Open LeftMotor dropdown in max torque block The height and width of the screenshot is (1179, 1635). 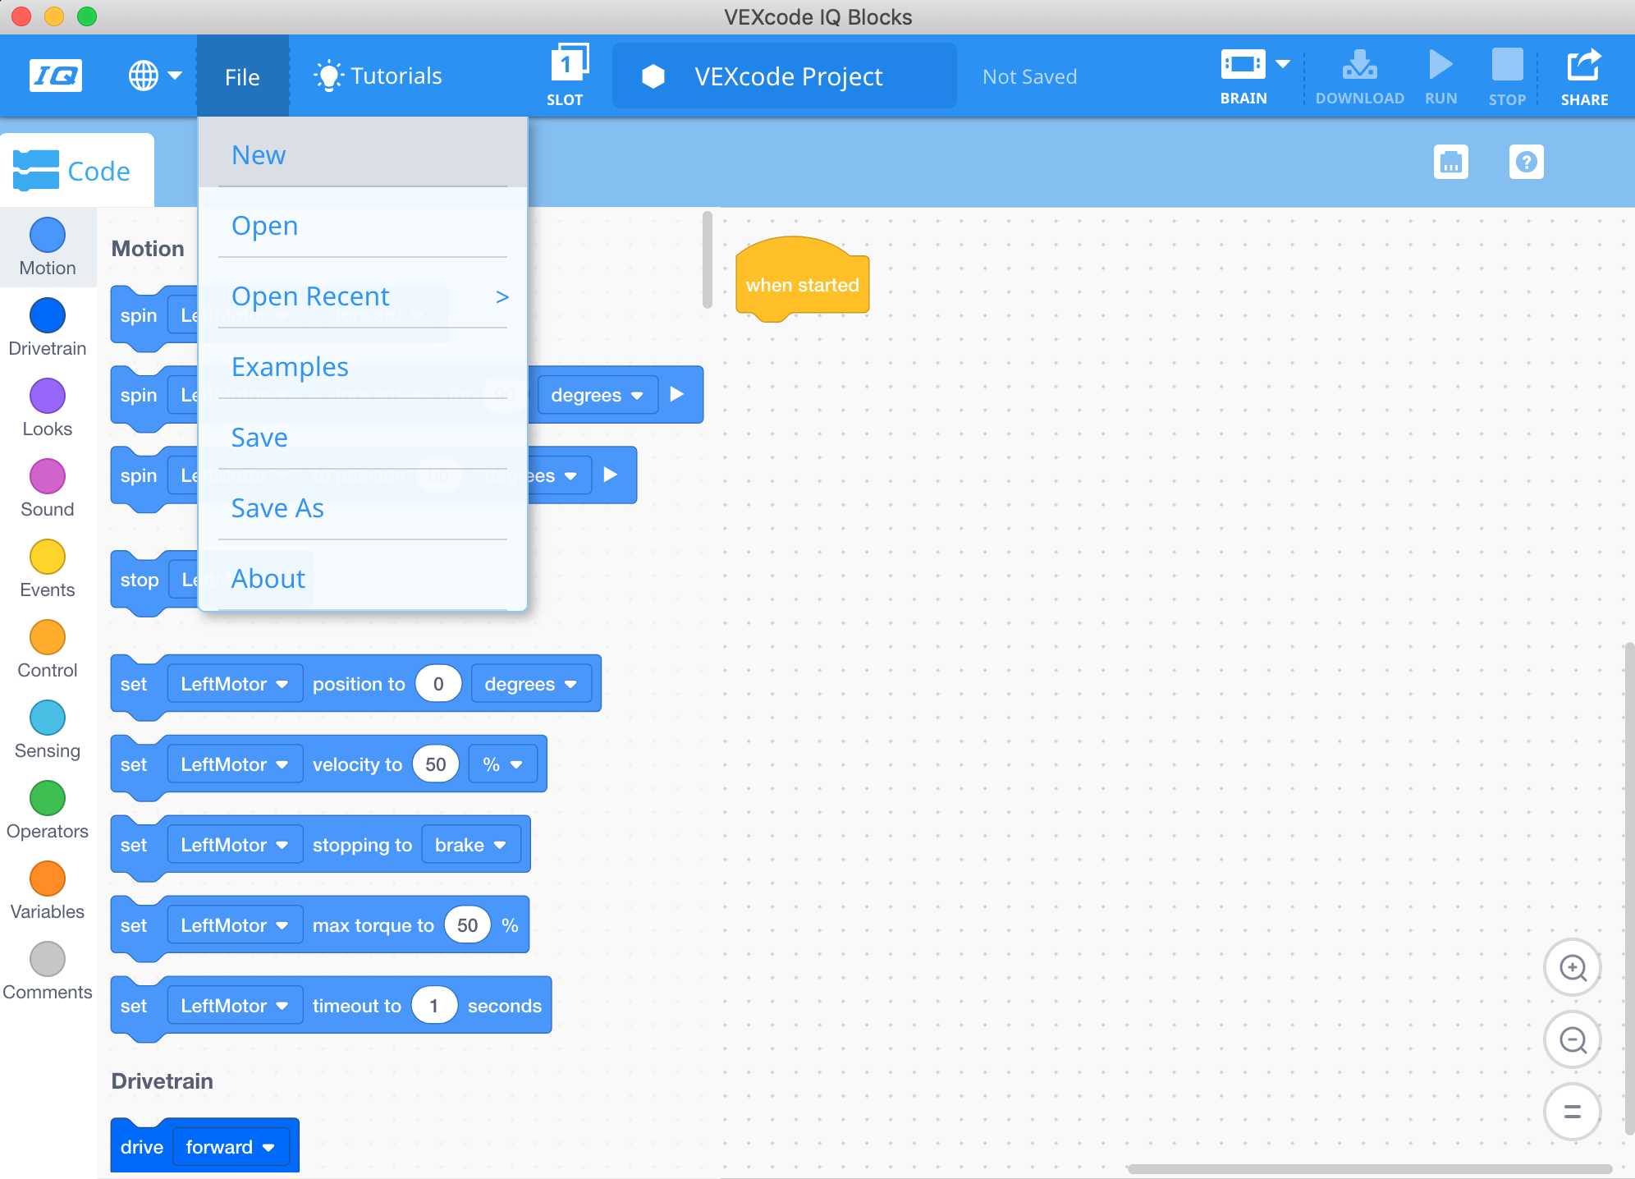click(235, 925)
